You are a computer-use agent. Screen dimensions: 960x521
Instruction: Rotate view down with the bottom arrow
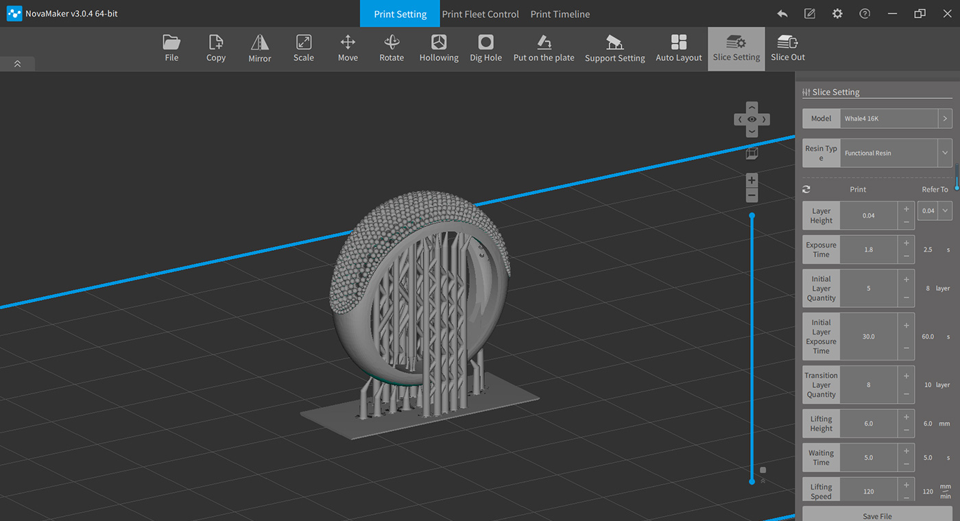pyautogui.click(x=752, y=131)
